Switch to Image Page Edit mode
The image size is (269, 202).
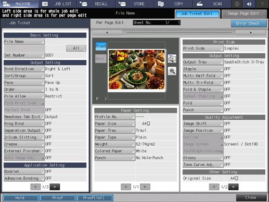(x=244, y=14)
